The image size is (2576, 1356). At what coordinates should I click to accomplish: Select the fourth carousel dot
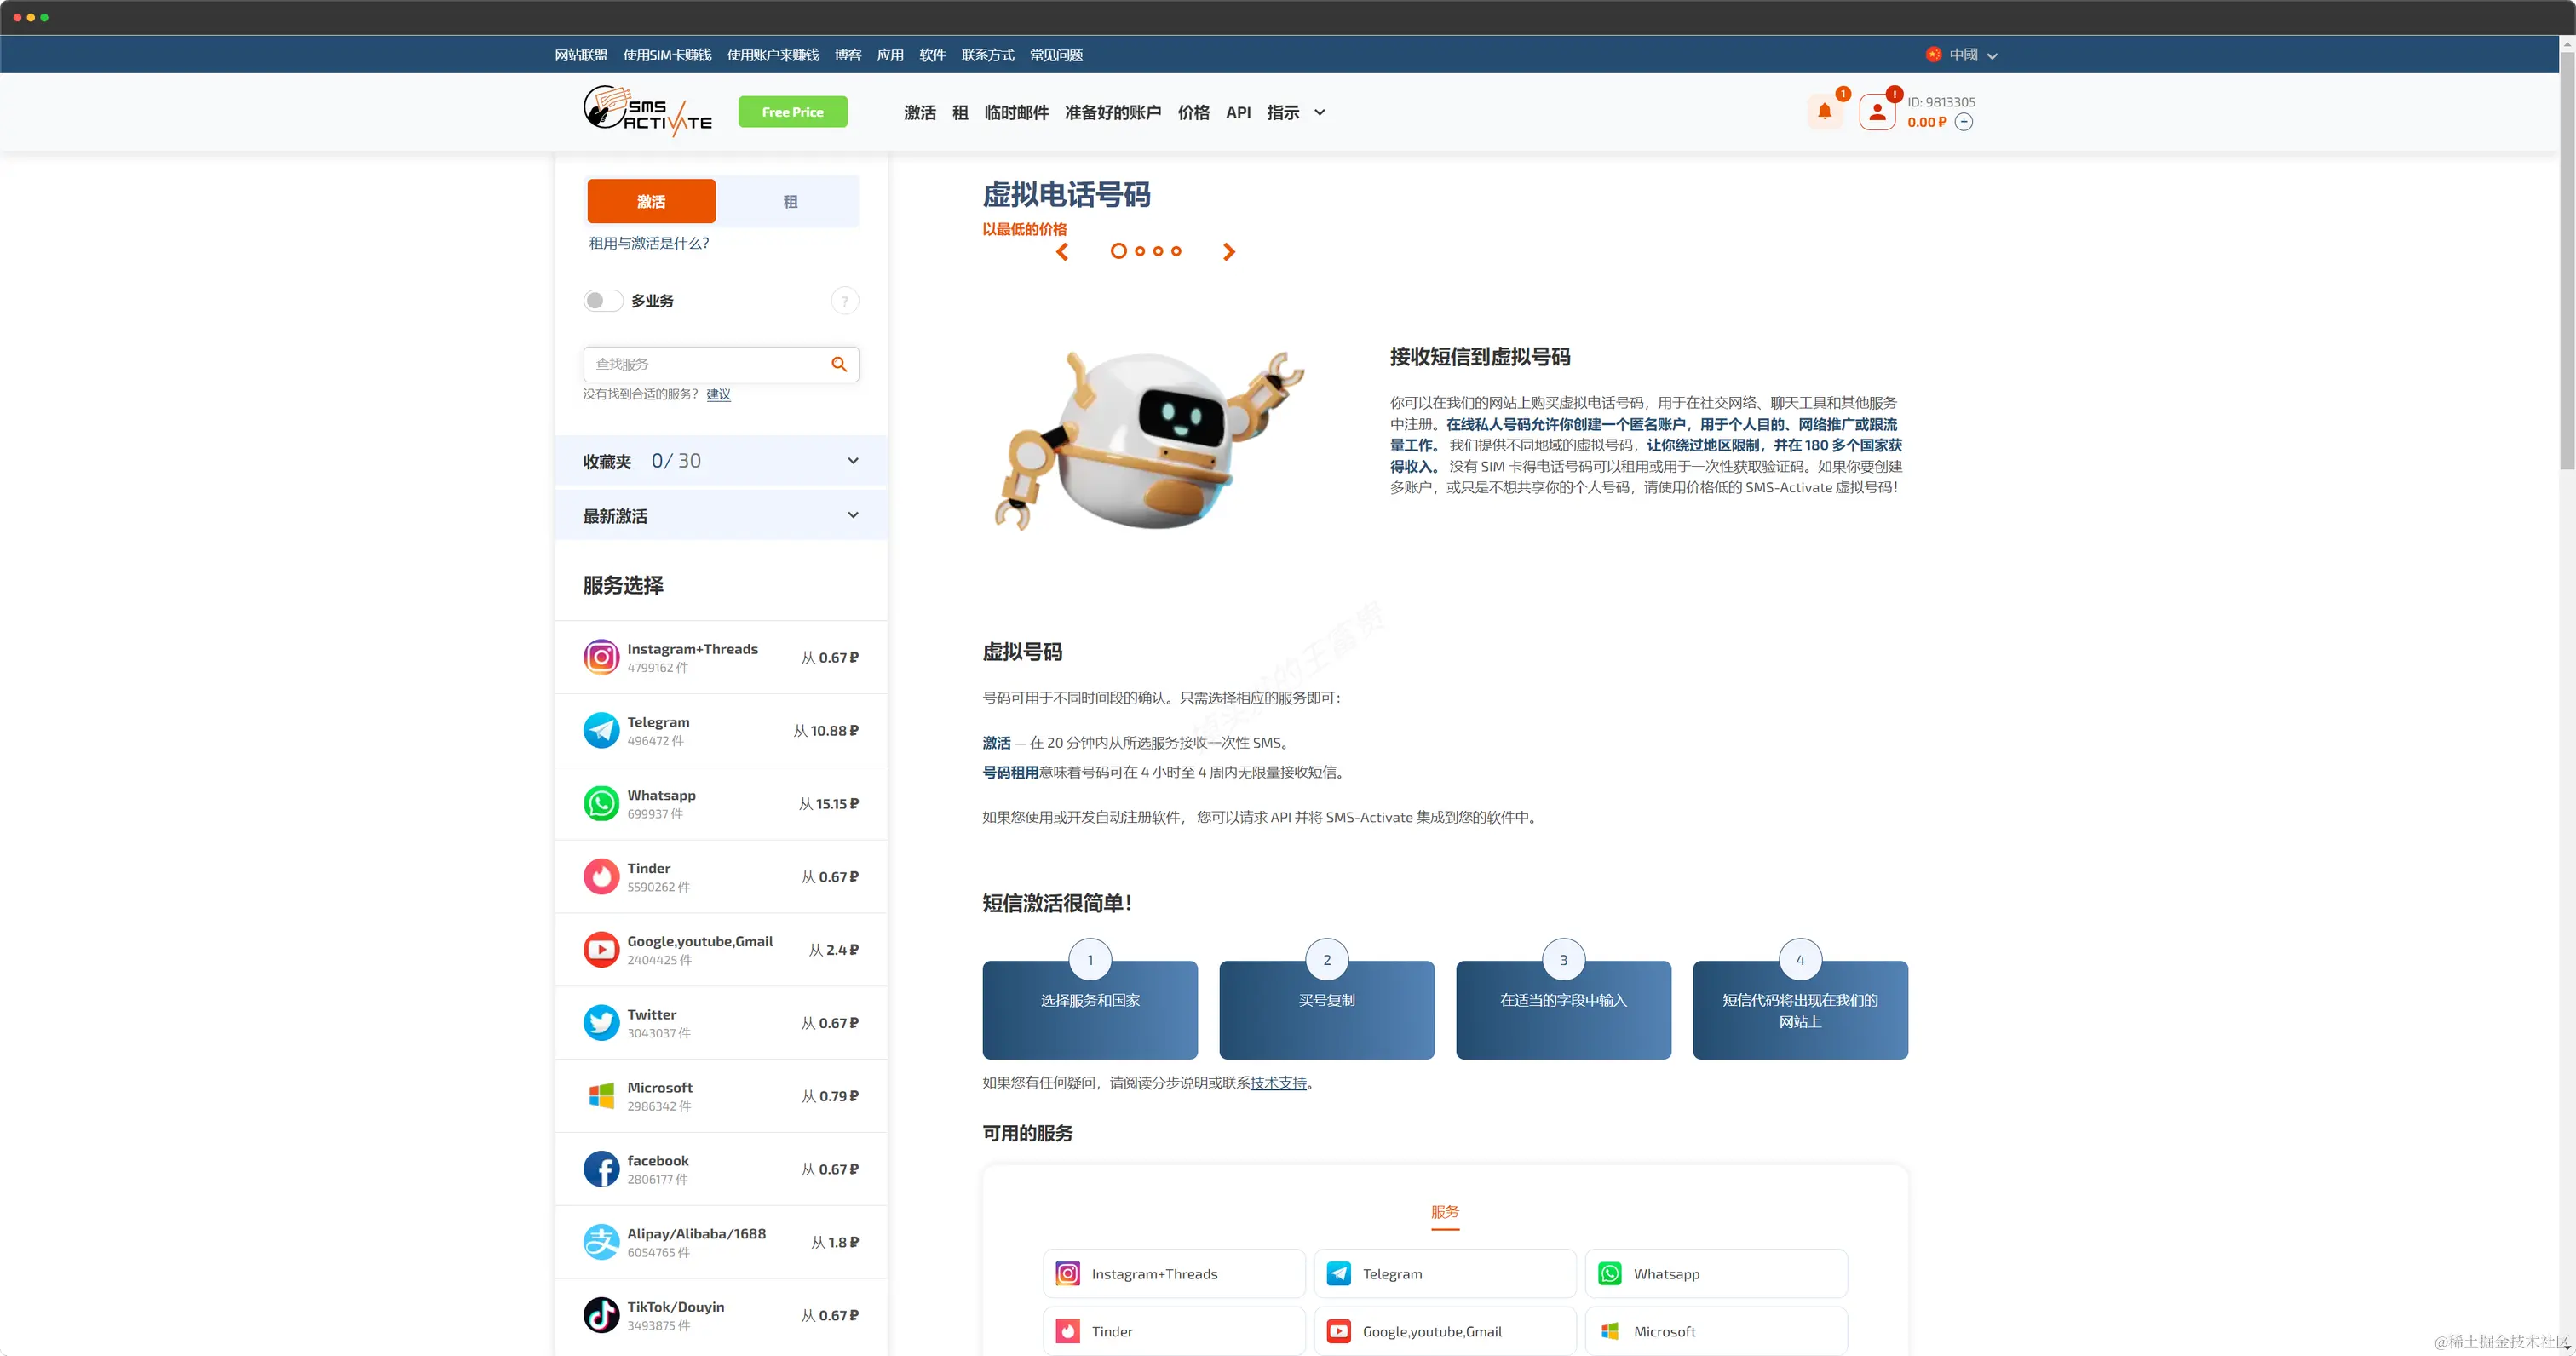click(1176, 251)
